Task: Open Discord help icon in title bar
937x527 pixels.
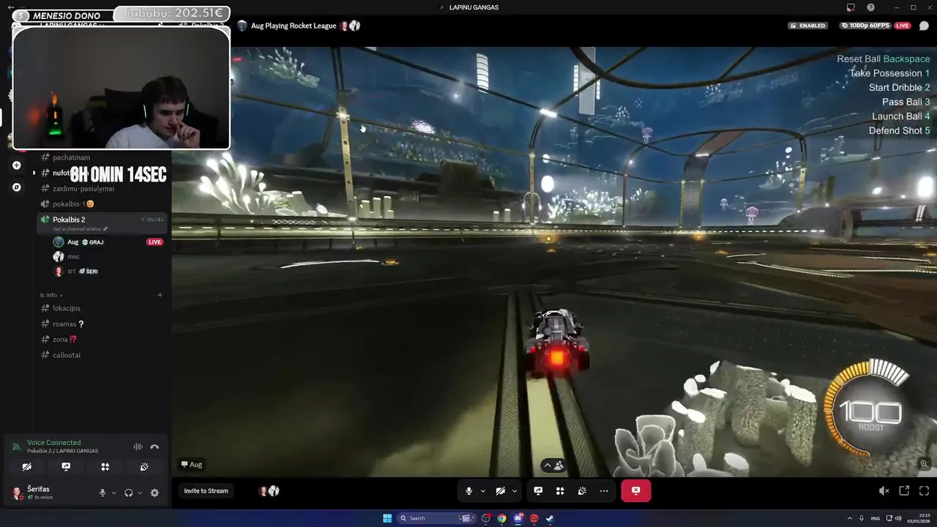Action: (x=870, y=7)
